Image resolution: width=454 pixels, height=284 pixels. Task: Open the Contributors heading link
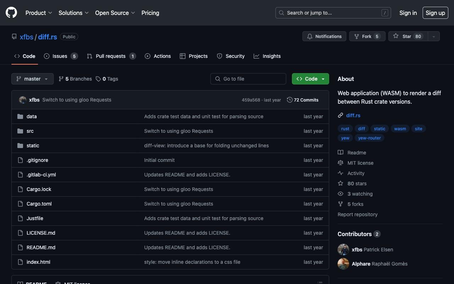(x=359, y=234)
